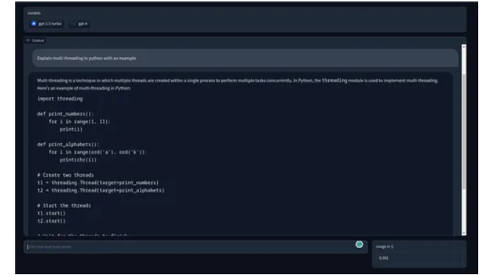Select the gpt-3.5-turbo model option
This screenshot has height=275, width=495.
[x=47, y=24]
